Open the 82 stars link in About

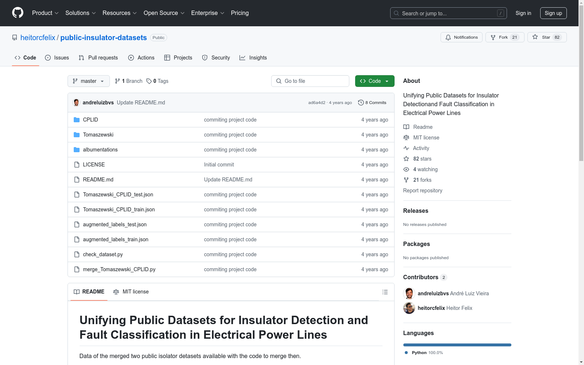tap(418, 159)
